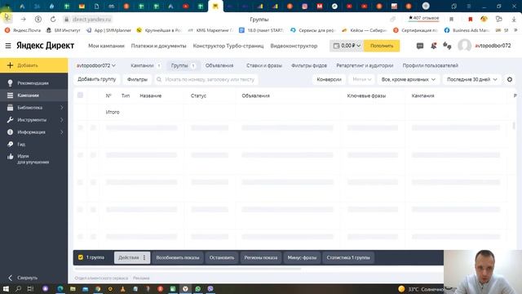Click the Ключевые фразы column header
This screenshot has width=522, height=294.
[x=366, y=96]
